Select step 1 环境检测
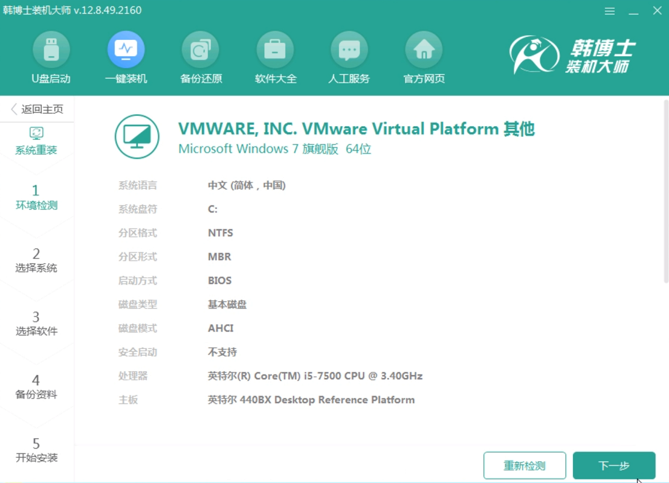Screen dimensions: 669x483 (x=36, y=197)
